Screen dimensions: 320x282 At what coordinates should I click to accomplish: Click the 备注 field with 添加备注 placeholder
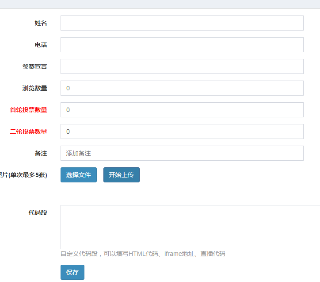pos(182,153)
